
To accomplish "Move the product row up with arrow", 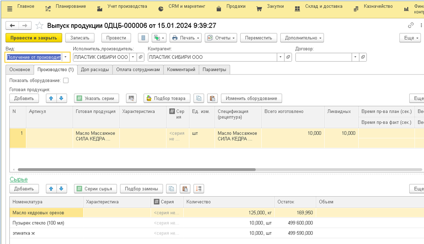I will [51, 98].
